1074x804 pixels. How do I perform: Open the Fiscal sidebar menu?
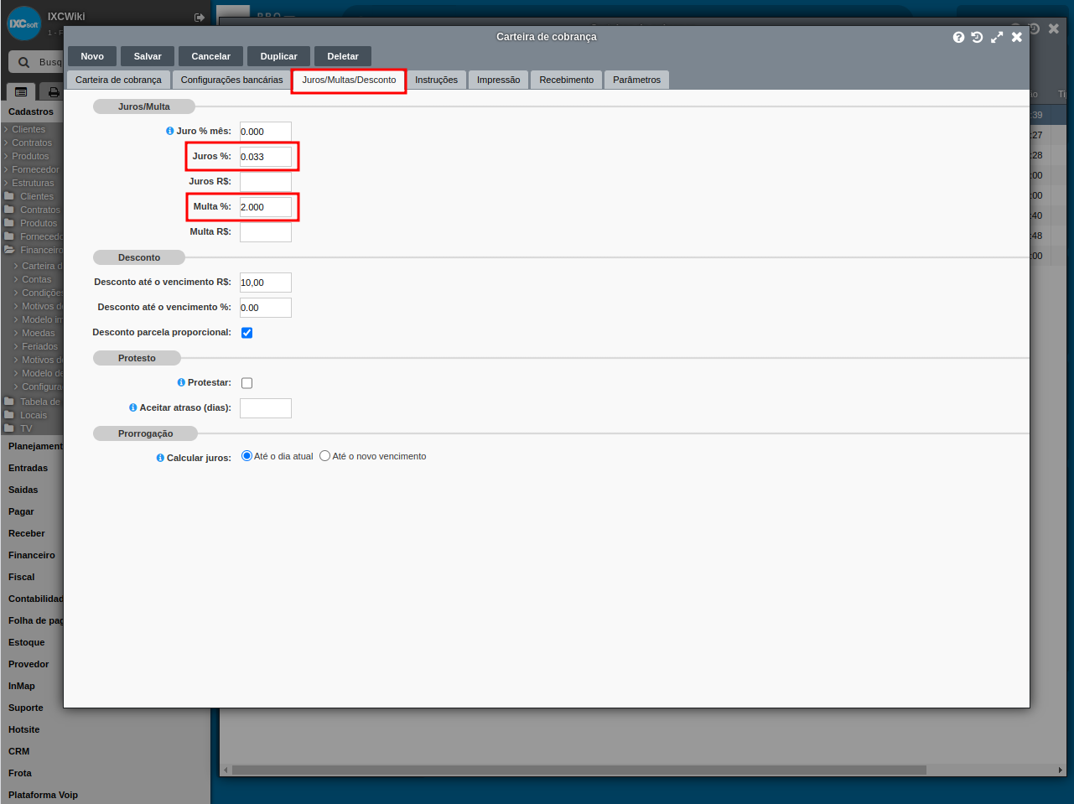22,577
